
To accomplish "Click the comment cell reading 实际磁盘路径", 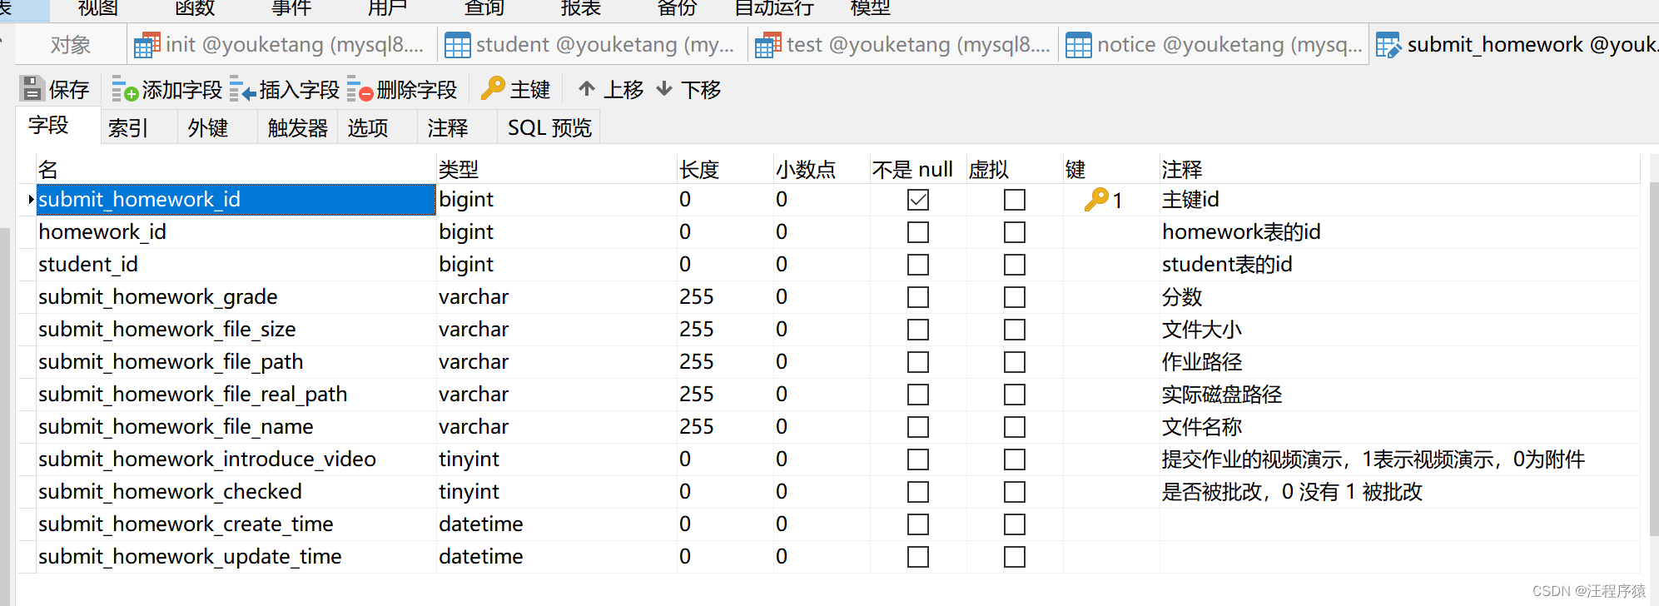I will 1399,395.
